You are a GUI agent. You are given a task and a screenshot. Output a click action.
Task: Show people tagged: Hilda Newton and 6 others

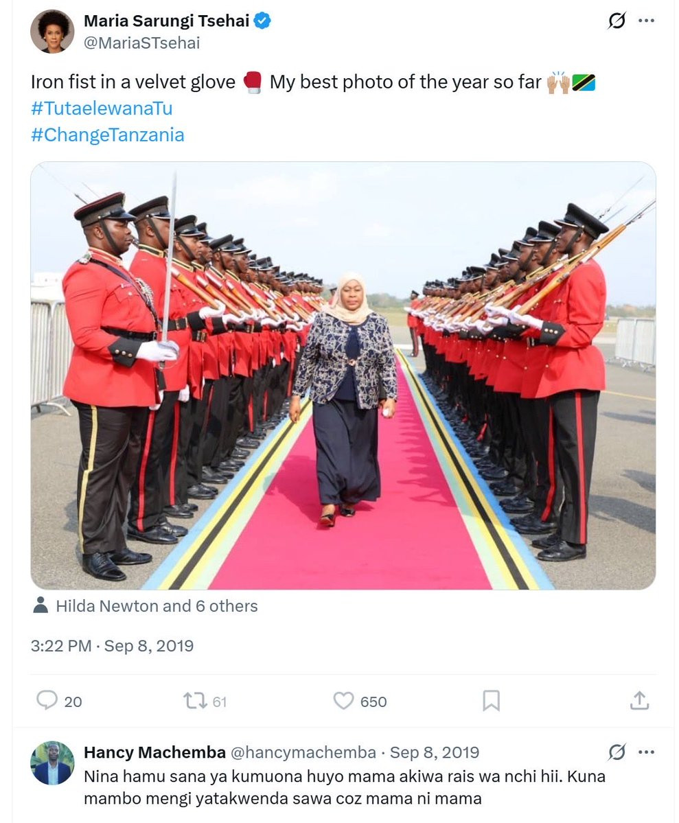tap(157, 606)
